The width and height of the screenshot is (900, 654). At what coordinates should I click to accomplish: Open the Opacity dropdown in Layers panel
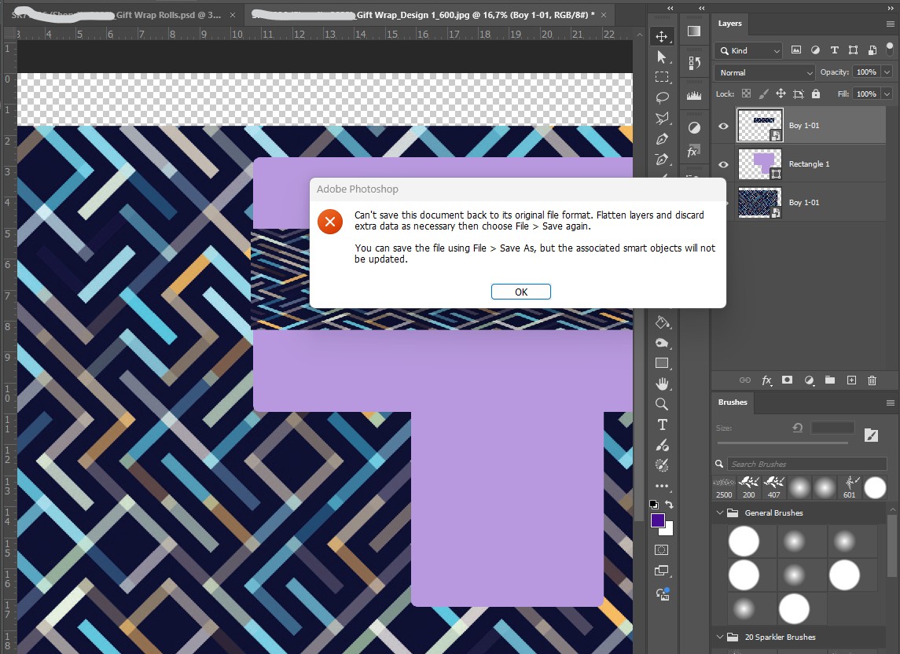click(887, 72)
